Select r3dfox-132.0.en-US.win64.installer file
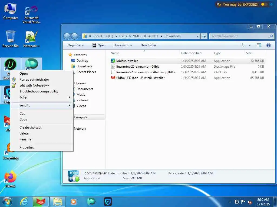The height and width of the screenshot is (207, 277). 187,78
